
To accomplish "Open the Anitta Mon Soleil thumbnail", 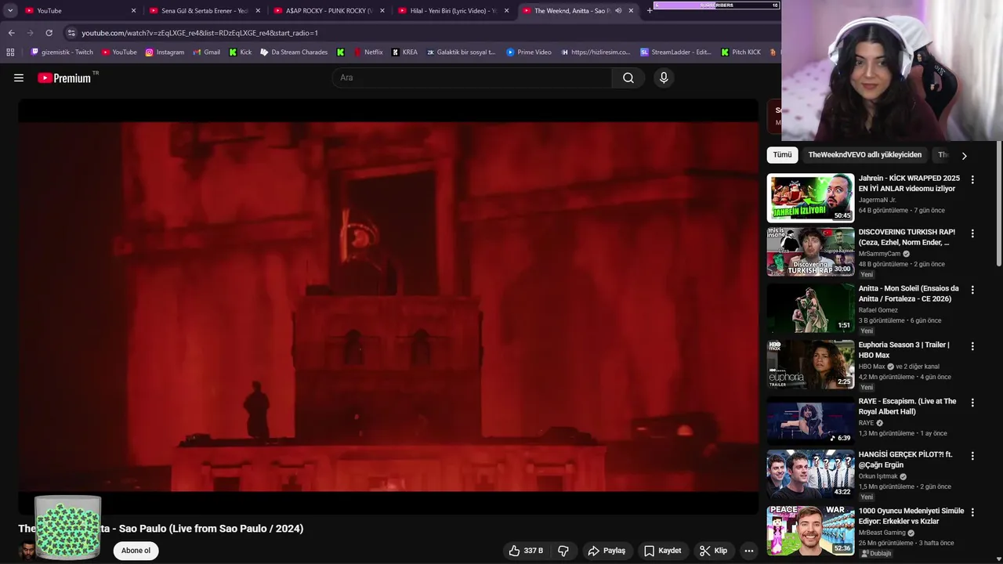I will (810, 308).
